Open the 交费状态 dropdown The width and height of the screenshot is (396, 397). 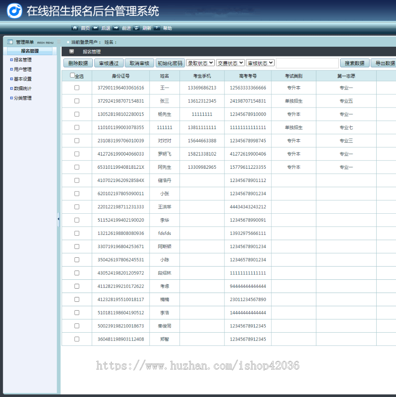(231, 63)
